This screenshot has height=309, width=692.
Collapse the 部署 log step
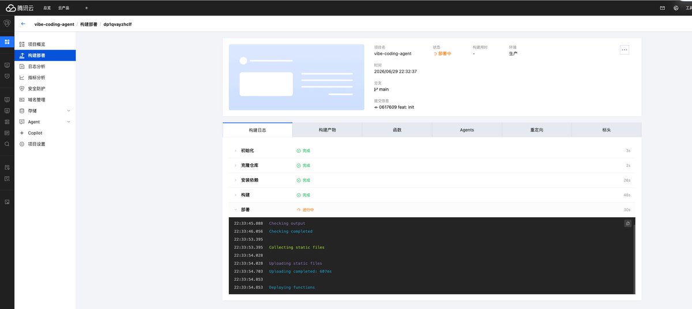pyautogui.click(x=235, y=210)
